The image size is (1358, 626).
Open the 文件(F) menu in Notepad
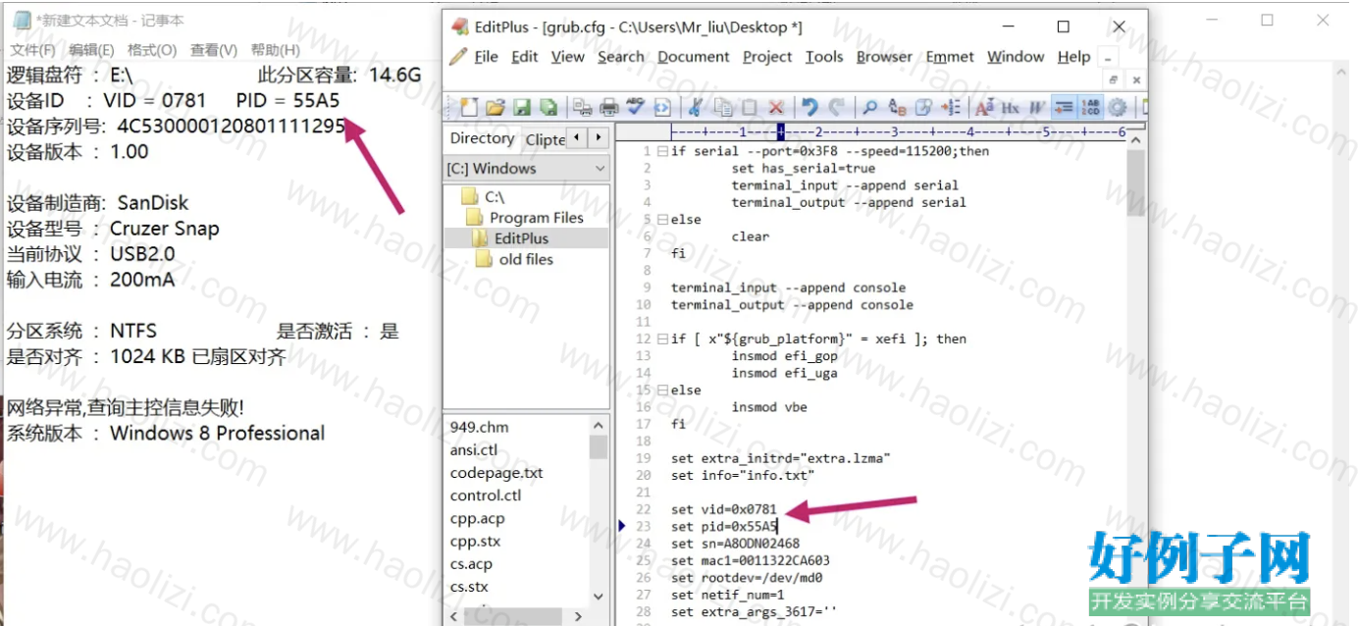(x=32, y=50)
